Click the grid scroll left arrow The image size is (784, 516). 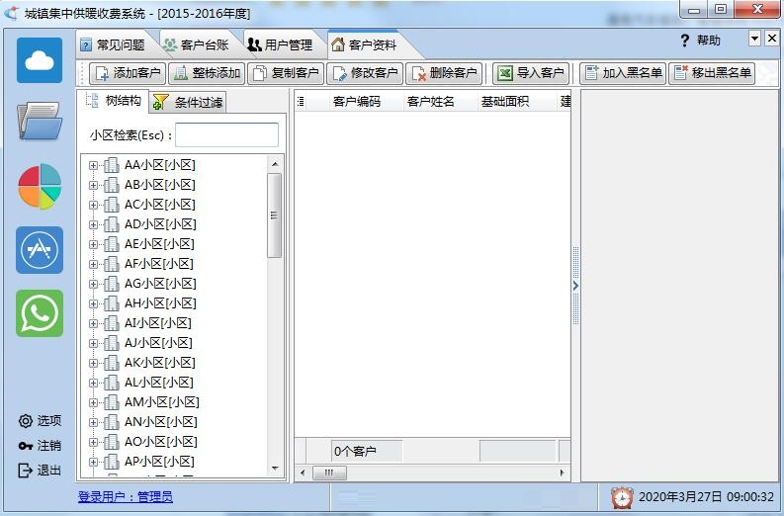[x=302, y=473]
